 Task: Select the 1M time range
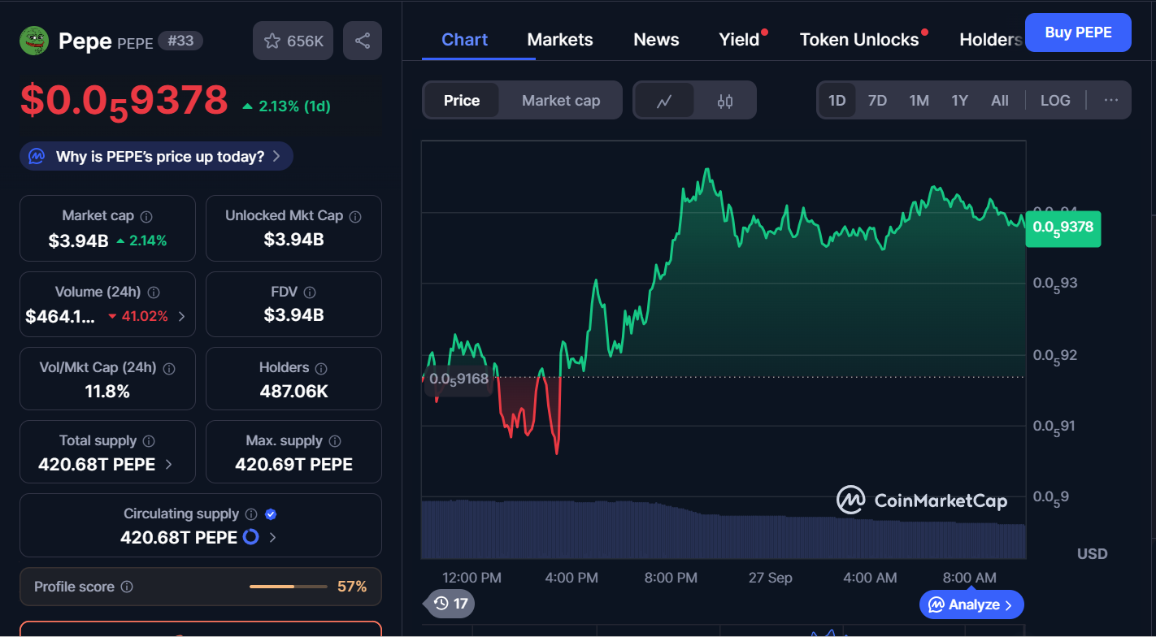919,101
